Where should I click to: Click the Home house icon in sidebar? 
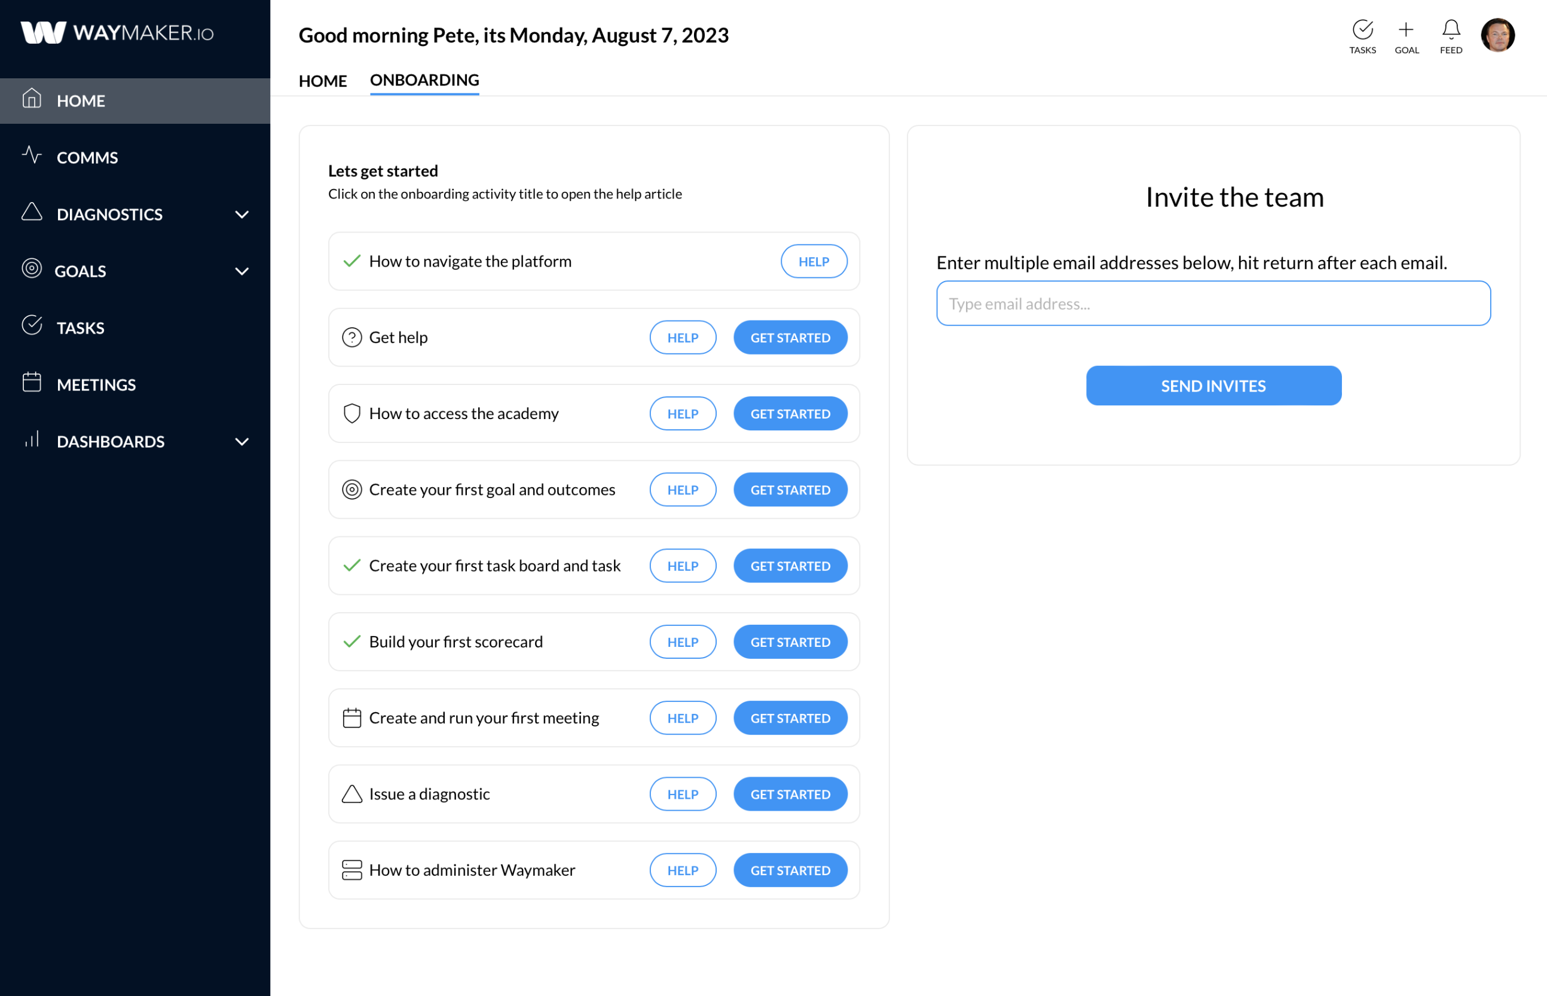coord(32,99)
